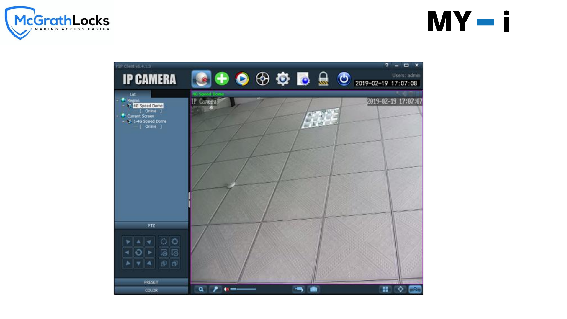Select 1-4G Speed Dome in Current Screen
This screenshot has height=319, width=567.
(x=150, y=121)
